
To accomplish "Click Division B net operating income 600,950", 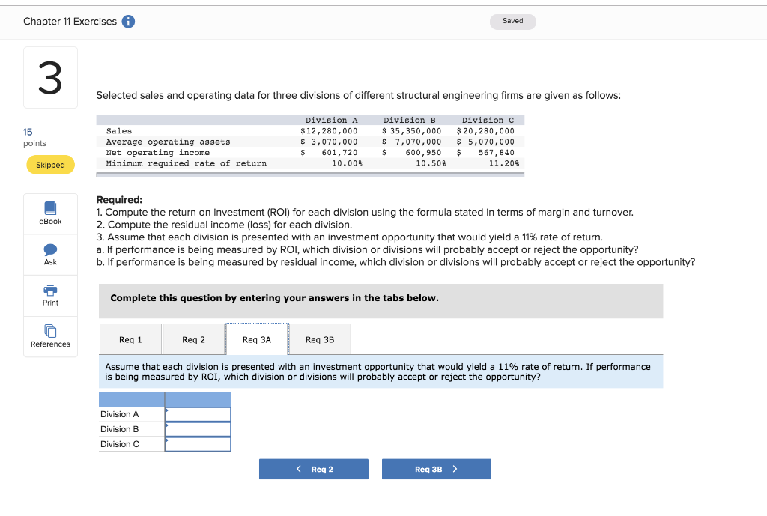I will [x=423, y=153].
